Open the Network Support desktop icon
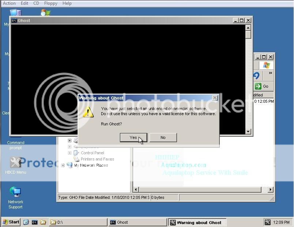The width and height of the screenshot is (294, 227). pos(15,192)
